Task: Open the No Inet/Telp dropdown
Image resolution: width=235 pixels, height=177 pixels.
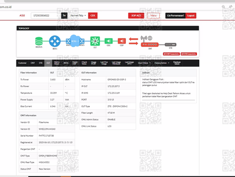Action: click(78, 15)
